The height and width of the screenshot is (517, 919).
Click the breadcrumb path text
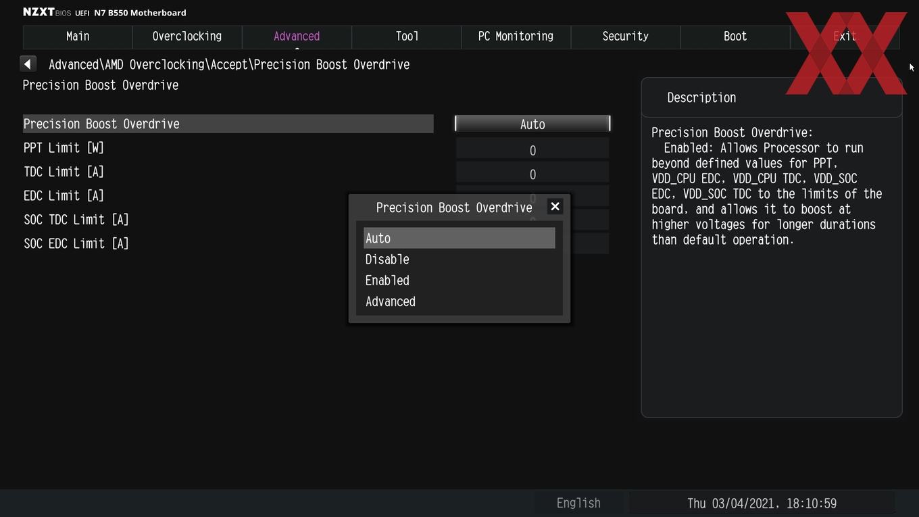(x=229, y=64)
